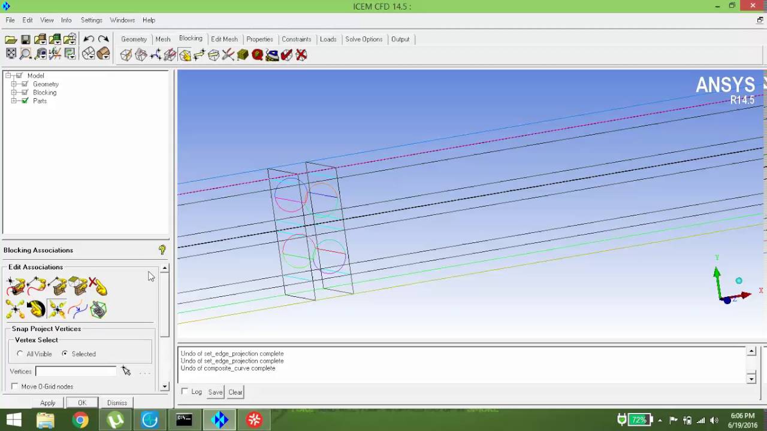Viewport: 767px width, 431px height.
Task: Click the Dismiss button
Action: [117, 403]
